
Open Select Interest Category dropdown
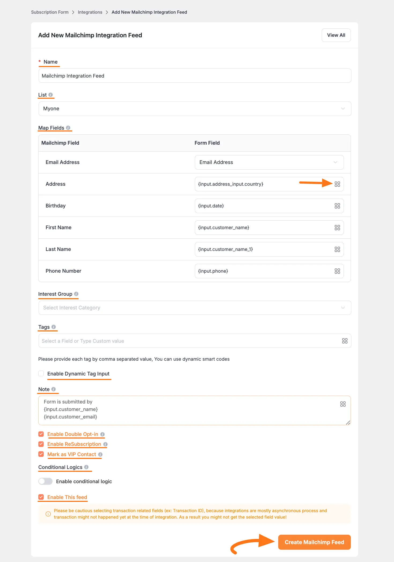pyautogui.click(x=195, y=308)
